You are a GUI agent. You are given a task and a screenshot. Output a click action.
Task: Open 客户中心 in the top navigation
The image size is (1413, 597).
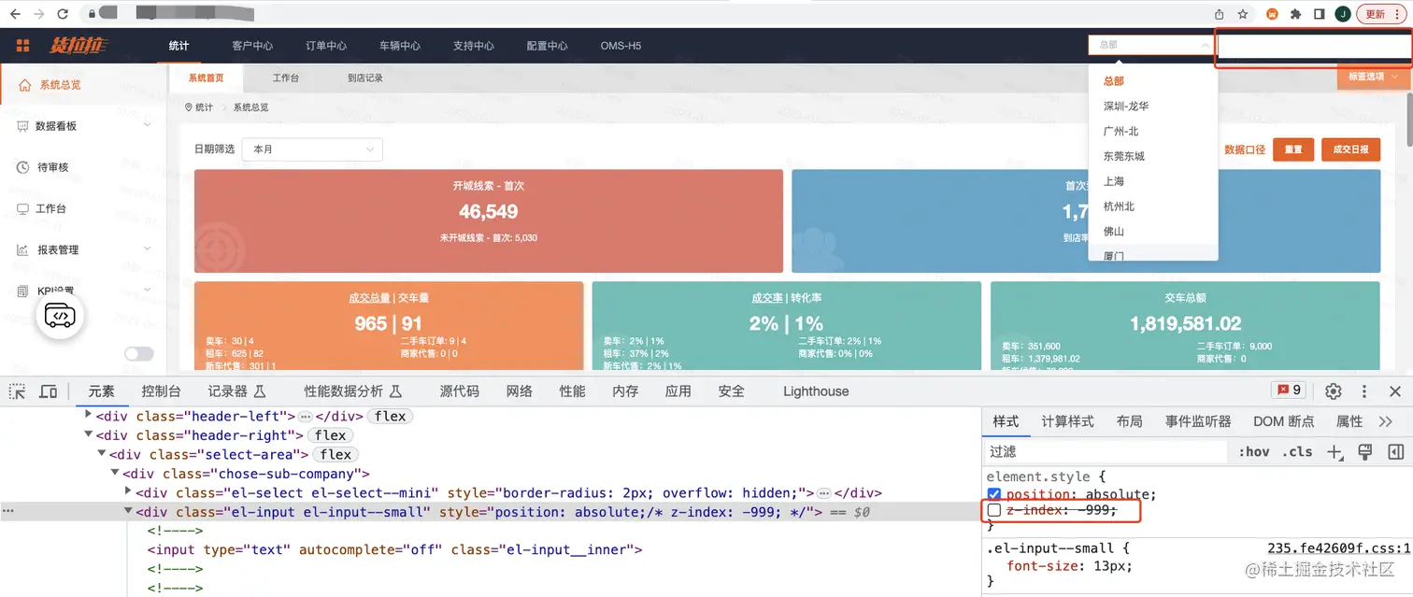252,46
